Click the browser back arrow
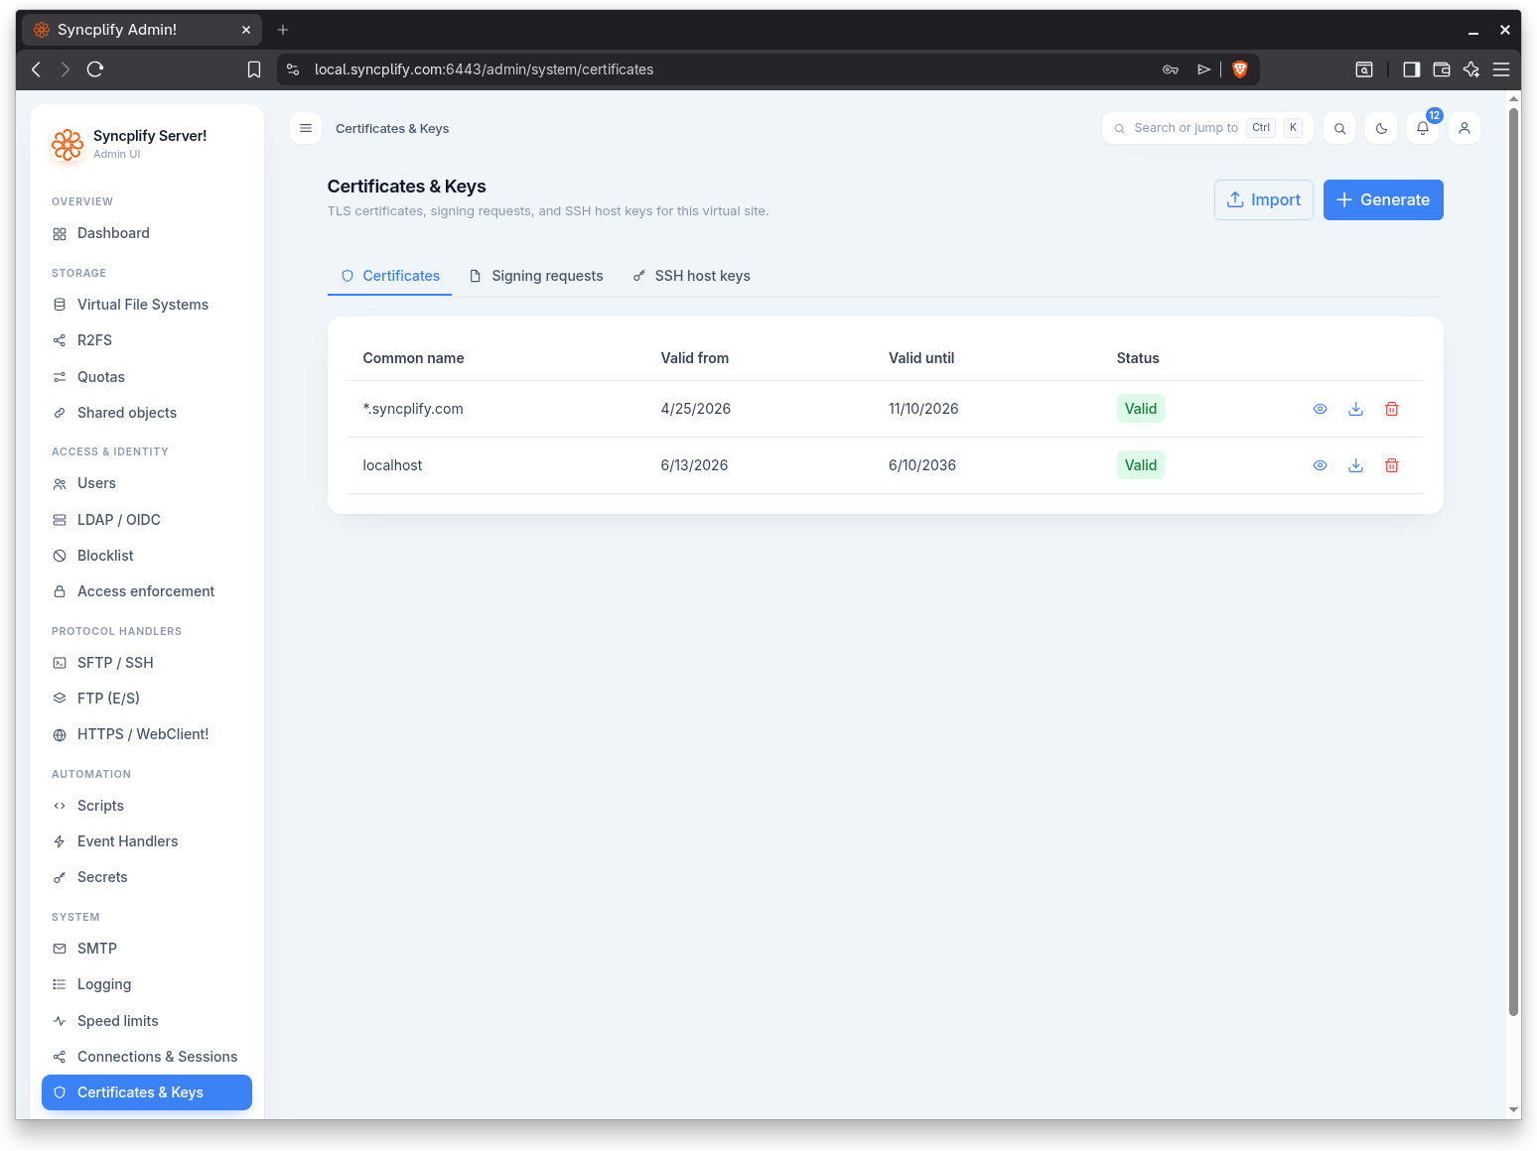 [x=37, y=69]
